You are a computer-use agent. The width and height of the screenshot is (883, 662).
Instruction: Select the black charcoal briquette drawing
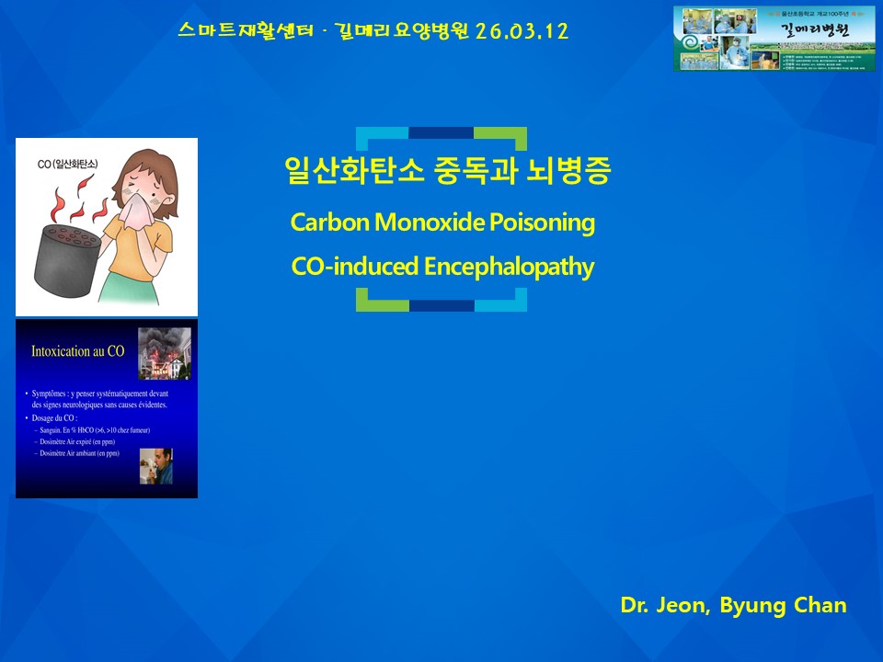(x=66, y=260)
